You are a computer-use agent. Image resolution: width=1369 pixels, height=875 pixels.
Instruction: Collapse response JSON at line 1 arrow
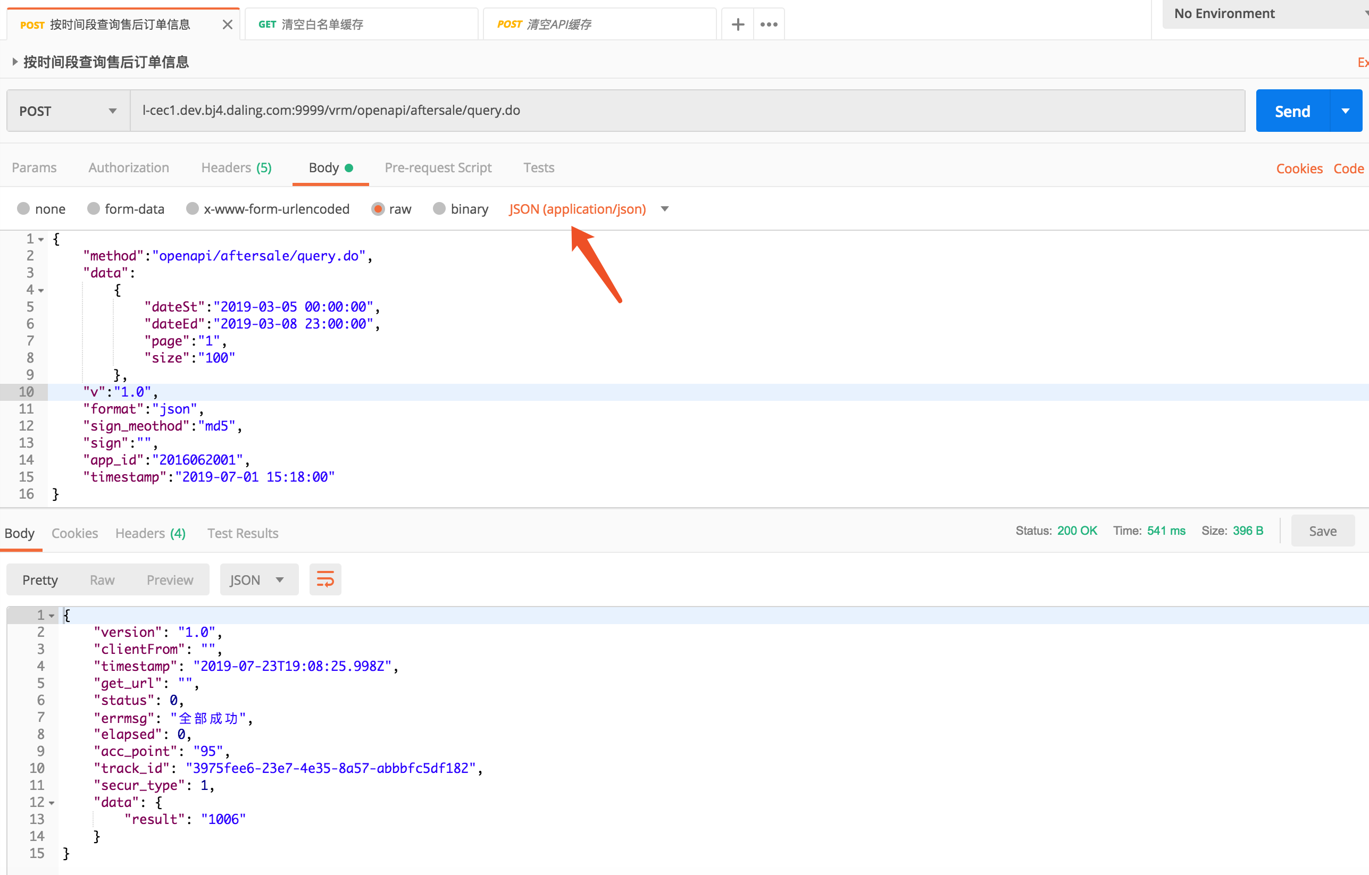coord(52,616)
